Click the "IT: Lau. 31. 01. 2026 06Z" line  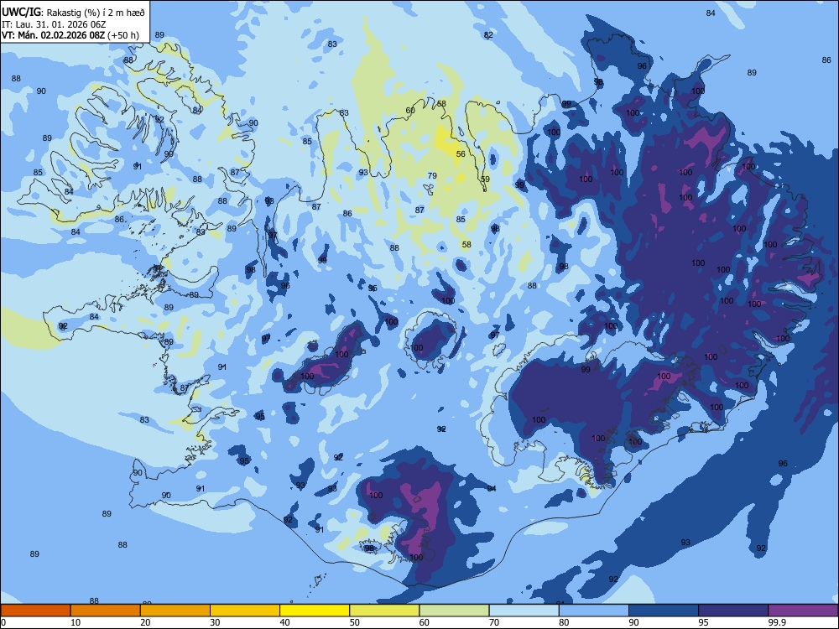coord(54,24)
